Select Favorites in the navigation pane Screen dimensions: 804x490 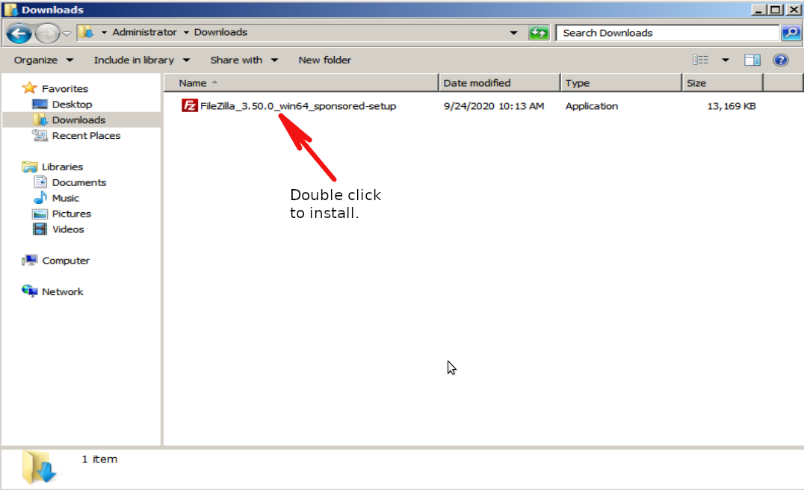[x=65, y=89]
